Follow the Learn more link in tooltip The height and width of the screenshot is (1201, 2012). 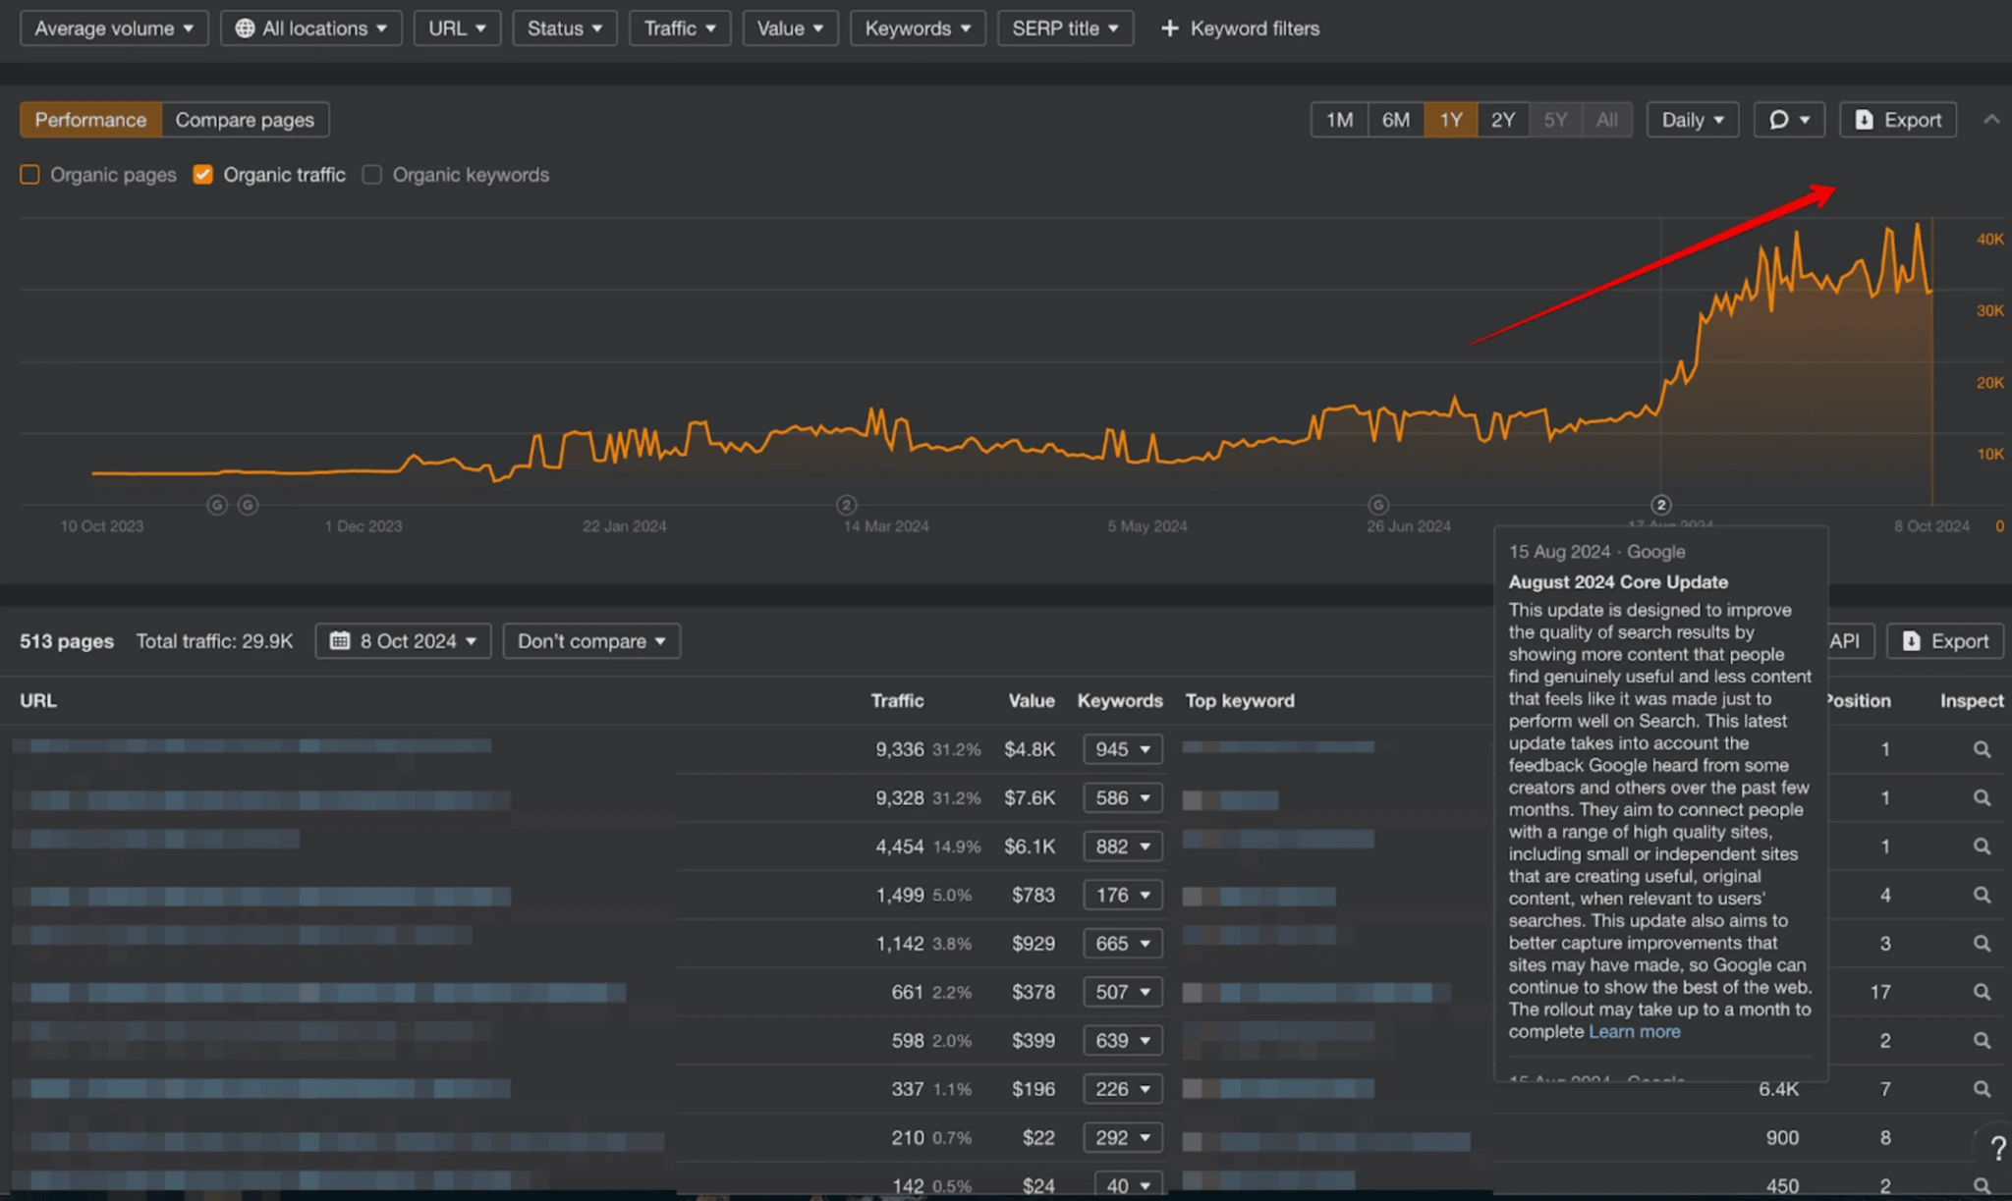[x=1635, y=1031]
